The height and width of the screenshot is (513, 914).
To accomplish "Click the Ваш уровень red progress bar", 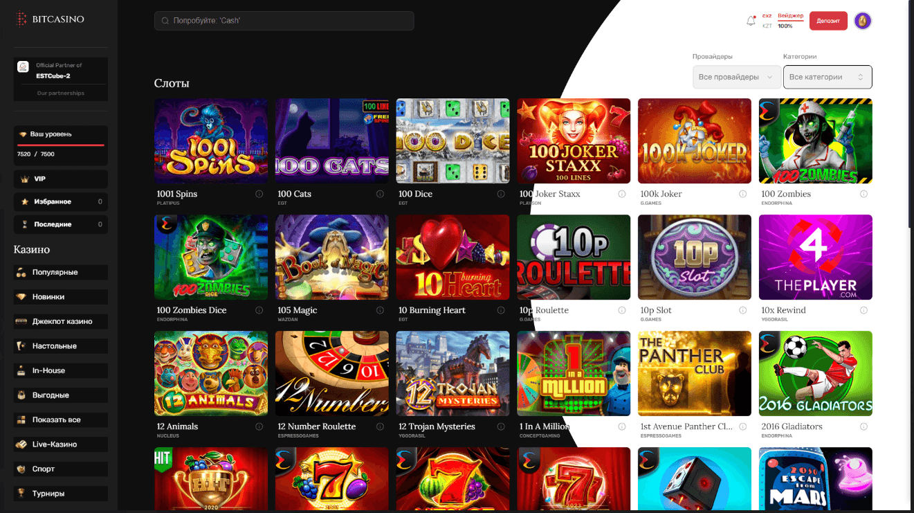I will tap(61, 145).
